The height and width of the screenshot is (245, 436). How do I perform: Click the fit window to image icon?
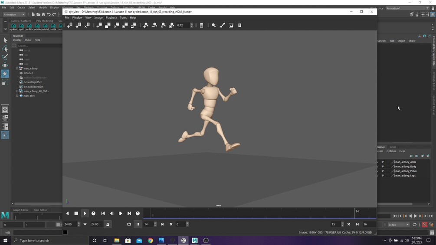[125, 25]
